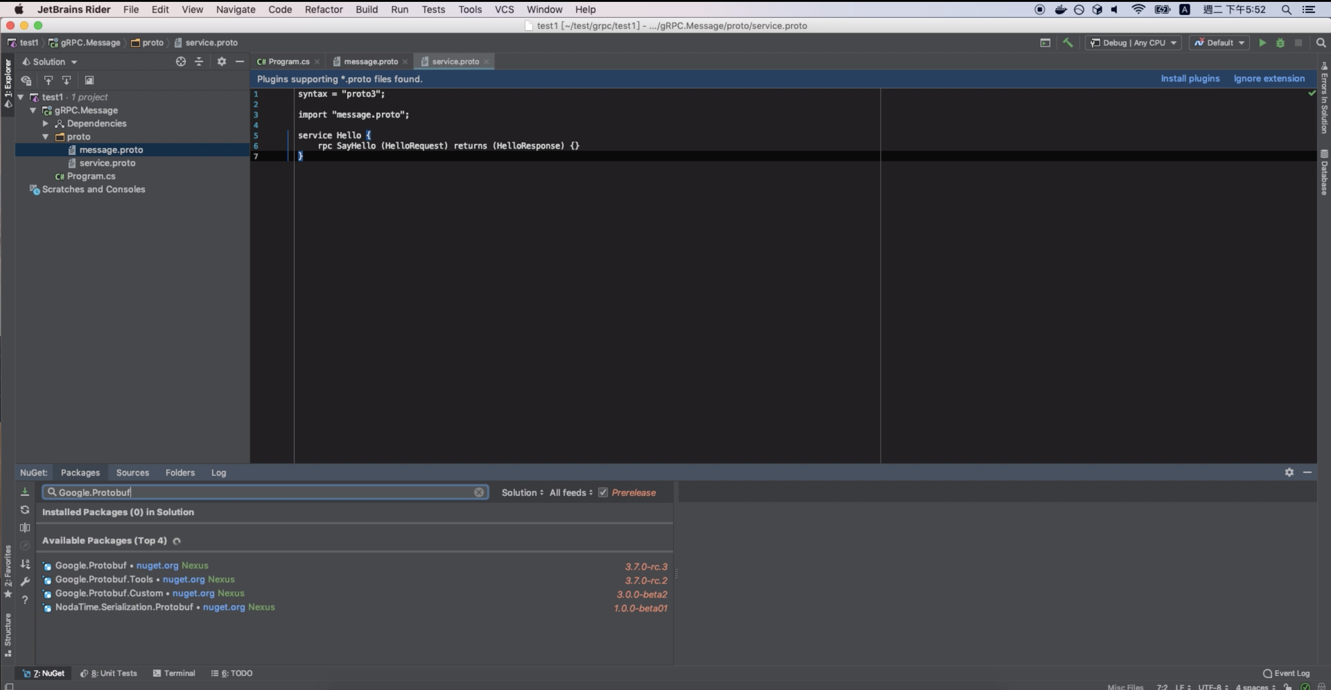
Task: Open the Structure side tool window
Action: (8, 634)
